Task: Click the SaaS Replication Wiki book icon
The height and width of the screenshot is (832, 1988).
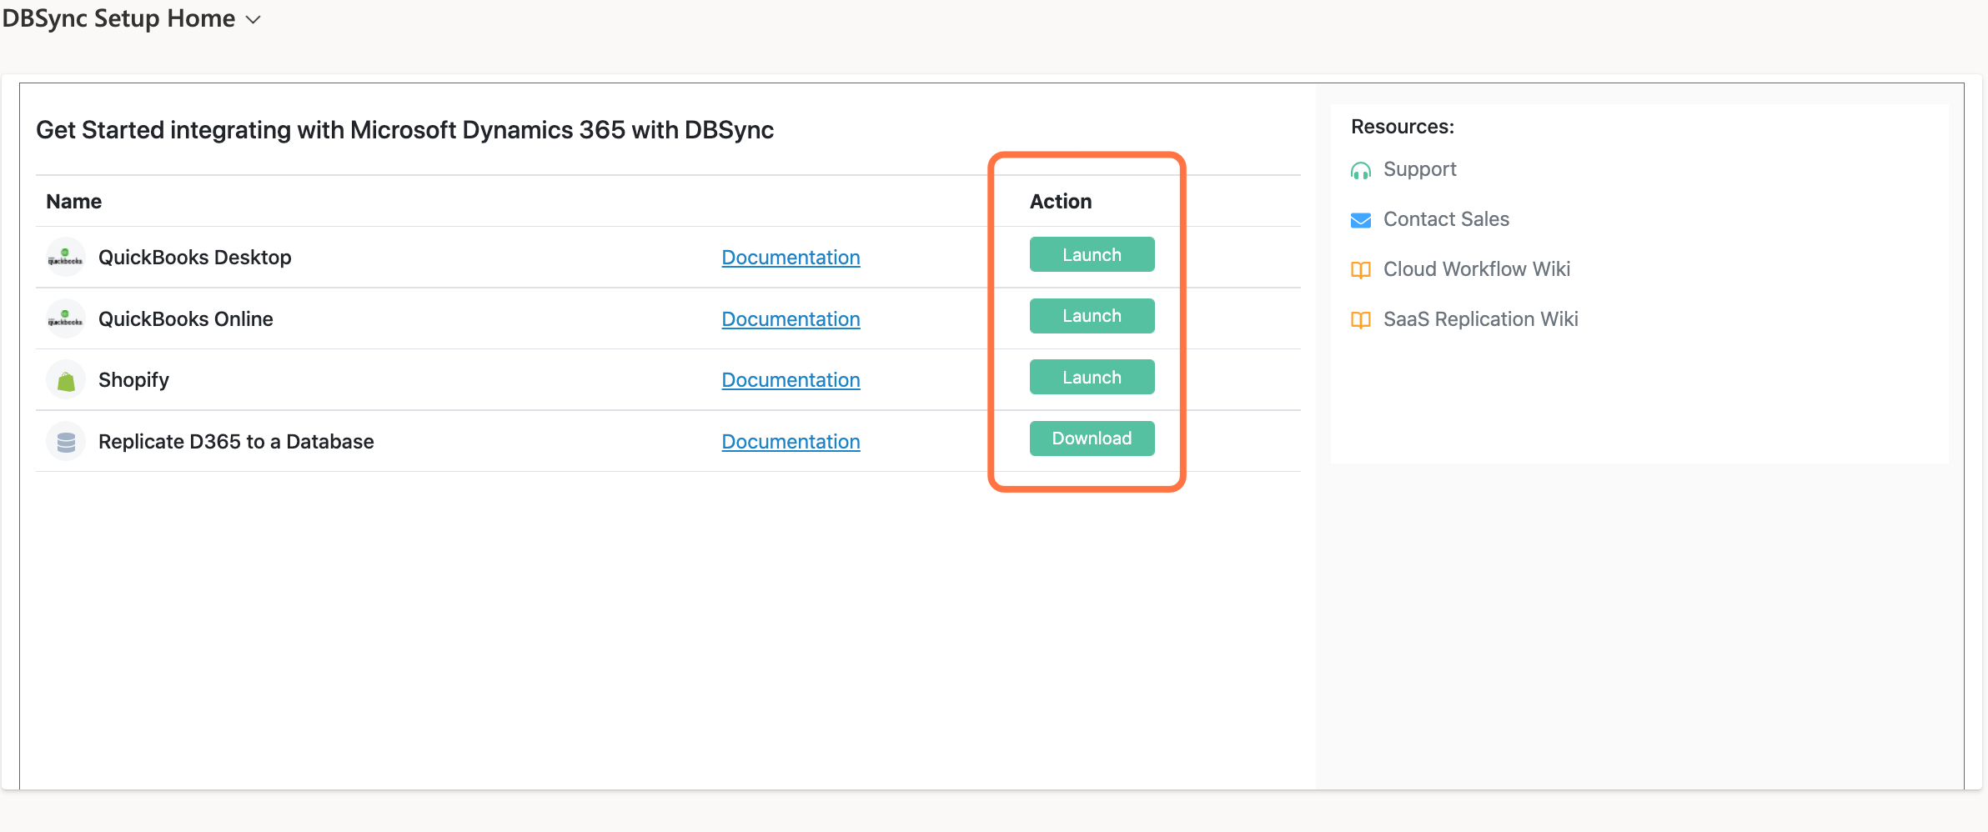Action: [1361, 319]
